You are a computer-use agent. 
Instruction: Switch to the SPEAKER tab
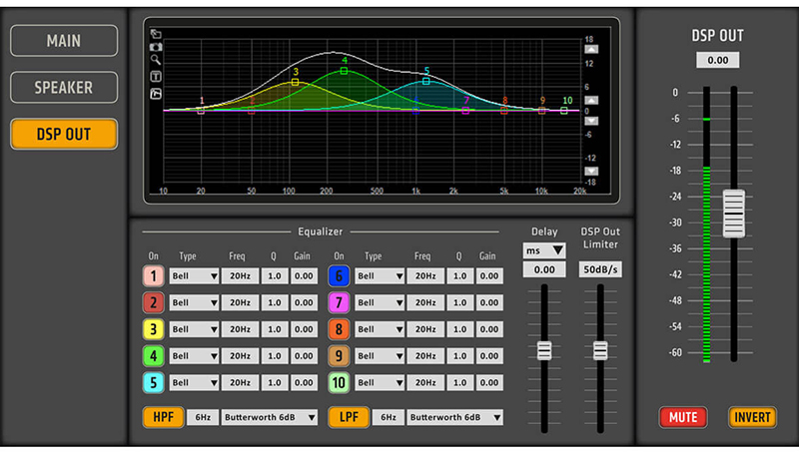[x=64, y=88]
